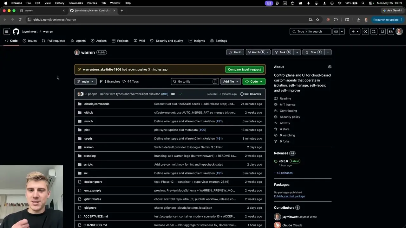The width and height of the screenshot is (406, 228).
Task: Open the CHANGELOG.md file
Action: pos(95,225)
